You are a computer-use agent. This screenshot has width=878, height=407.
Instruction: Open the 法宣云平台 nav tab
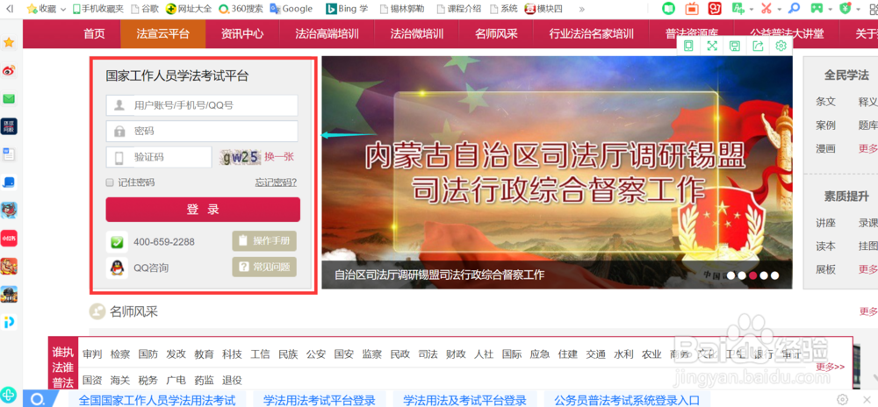(163, 33)
